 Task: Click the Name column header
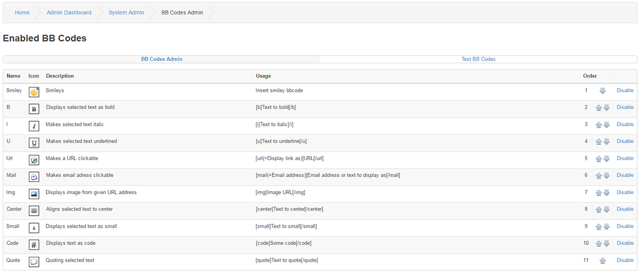pos(13,76)
